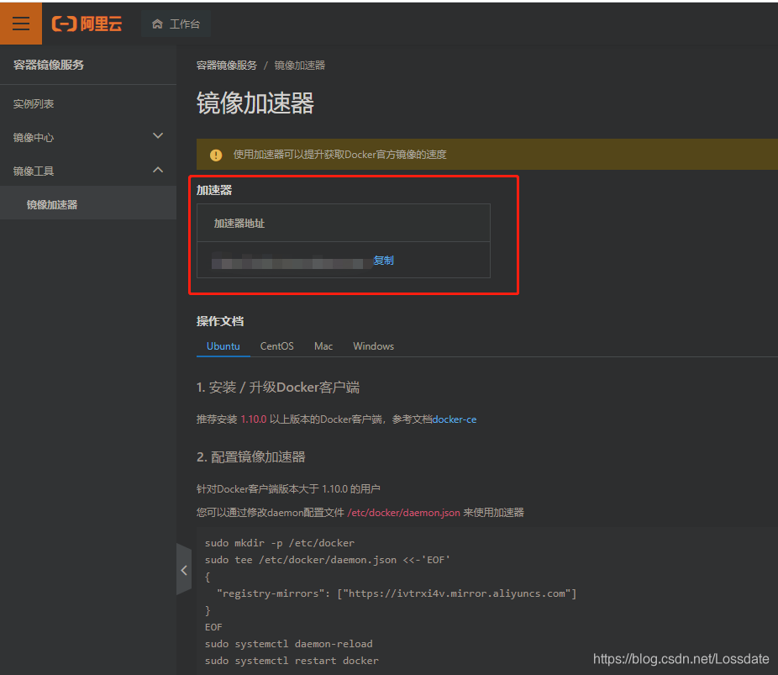This screenshot has height=675, width=778.
Task: Click the home icon beside 工作台
Action: pos(157,24)
